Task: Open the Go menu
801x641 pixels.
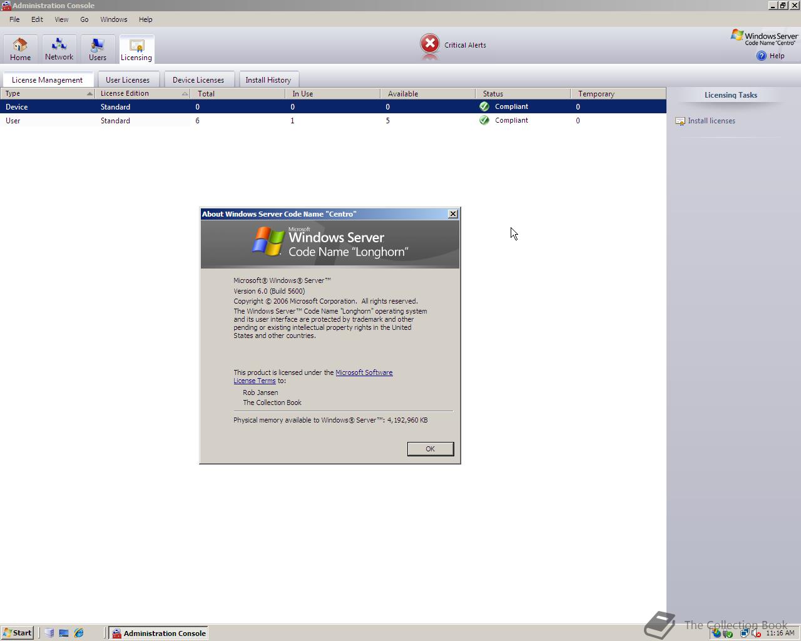Action: [x=84, y=19]
